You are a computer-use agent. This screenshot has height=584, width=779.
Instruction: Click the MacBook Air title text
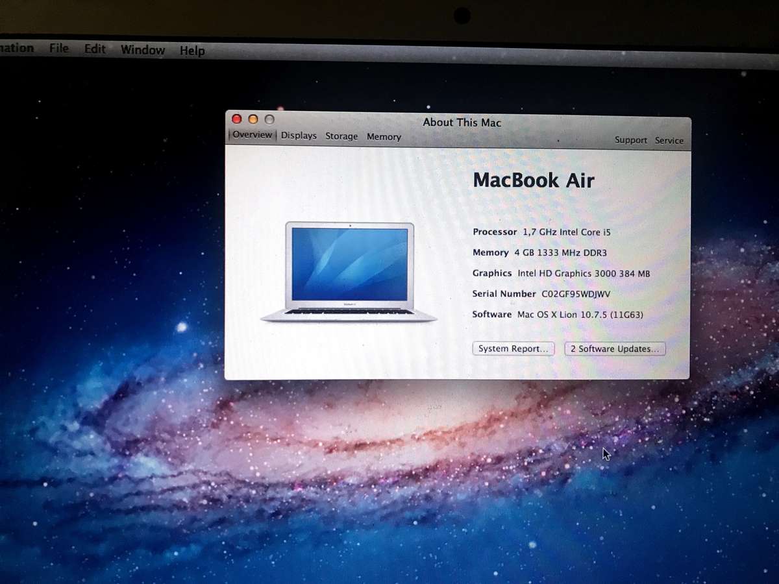(534, 180)
